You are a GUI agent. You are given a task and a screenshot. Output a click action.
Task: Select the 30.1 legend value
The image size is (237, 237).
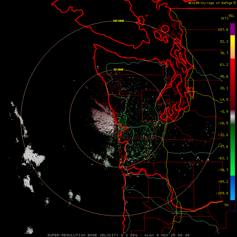pyautogui.click(x=224, y=88)
